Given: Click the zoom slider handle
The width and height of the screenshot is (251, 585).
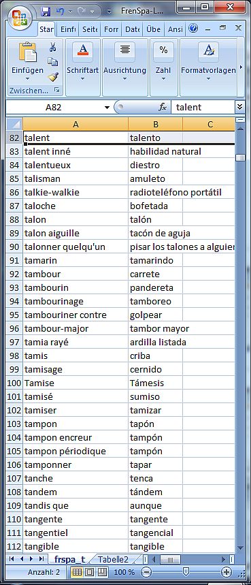Looking at the screenshot, I should pos(186,571).
